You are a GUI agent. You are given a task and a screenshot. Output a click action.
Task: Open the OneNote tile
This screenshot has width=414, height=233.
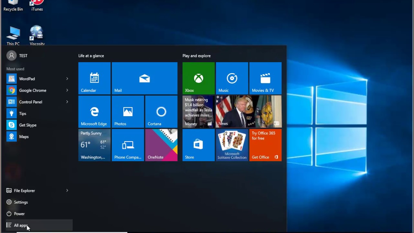tap(161, 145)
